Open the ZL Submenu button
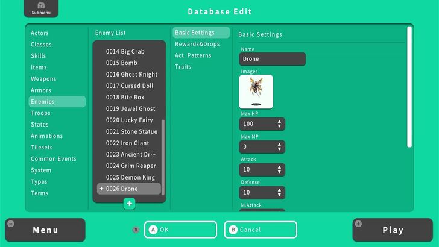Viewport: 439px width, 247px height. point(41,8)
